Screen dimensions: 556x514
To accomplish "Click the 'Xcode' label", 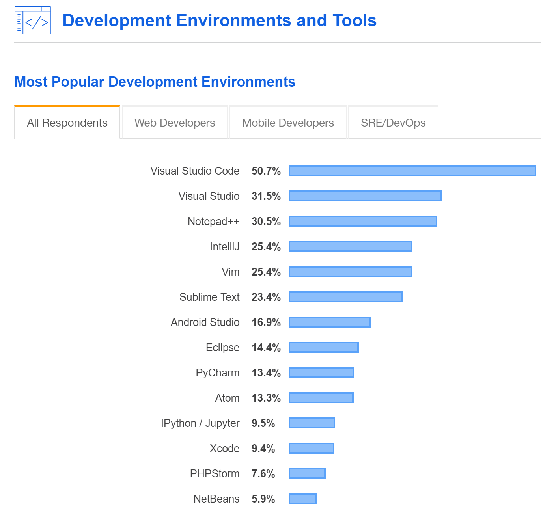I will tap(224, 448).
